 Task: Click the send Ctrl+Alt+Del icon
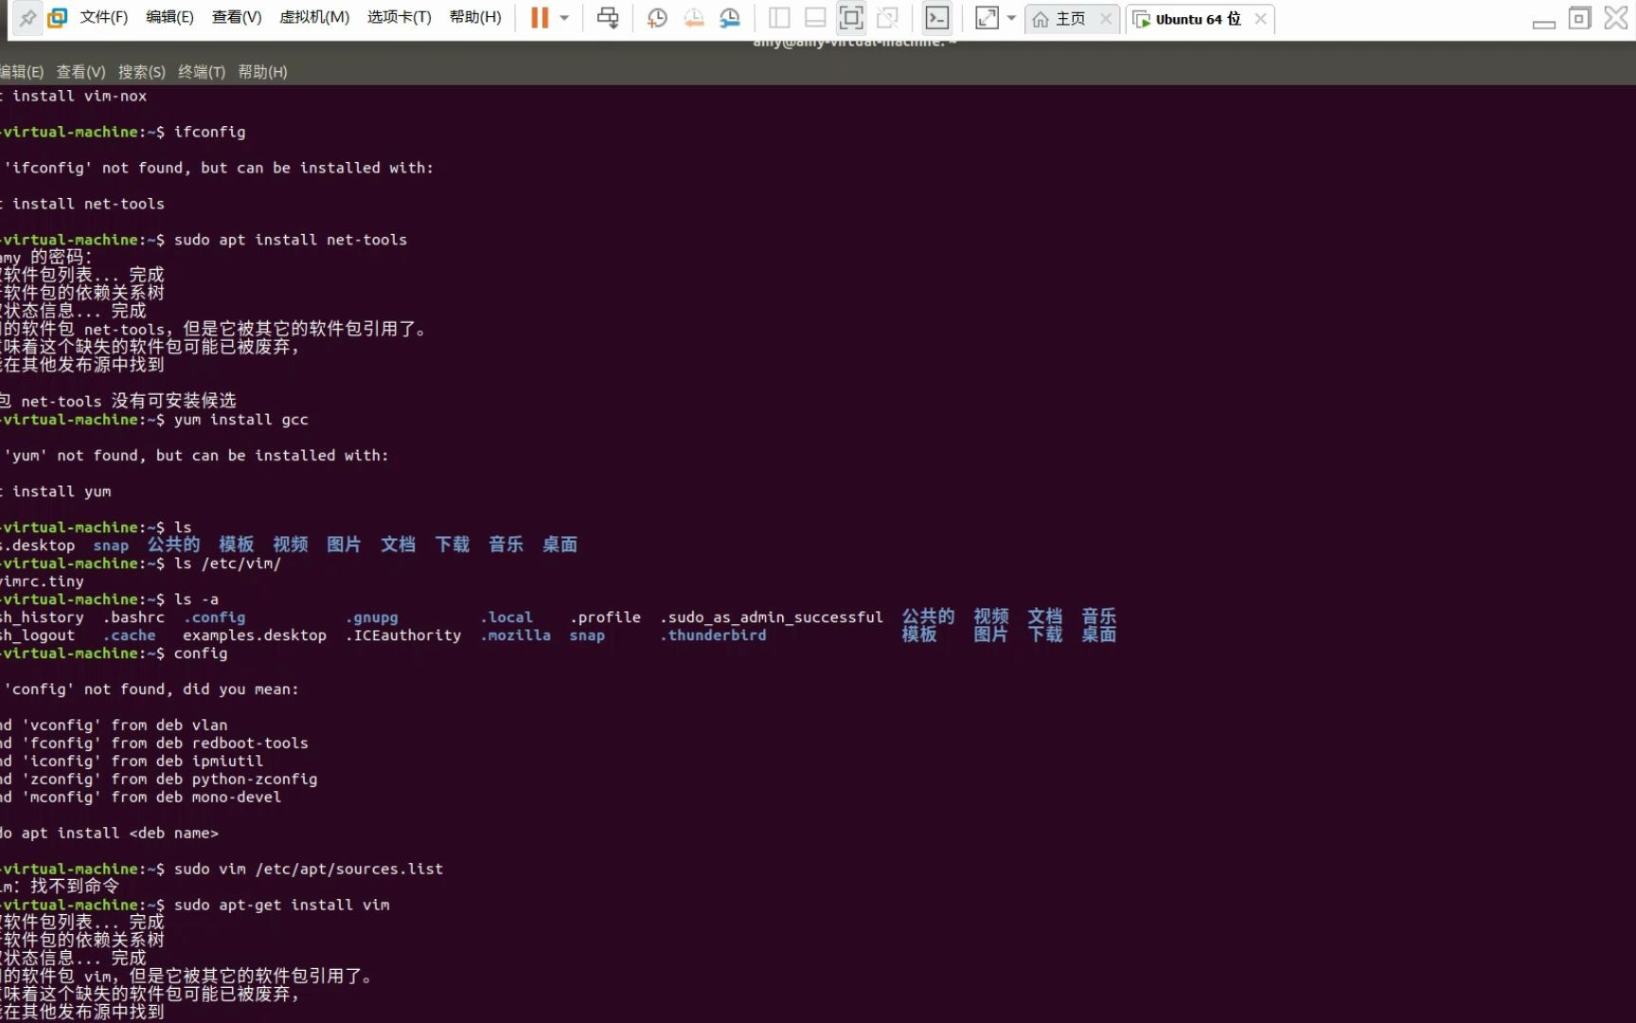point(608,18)
